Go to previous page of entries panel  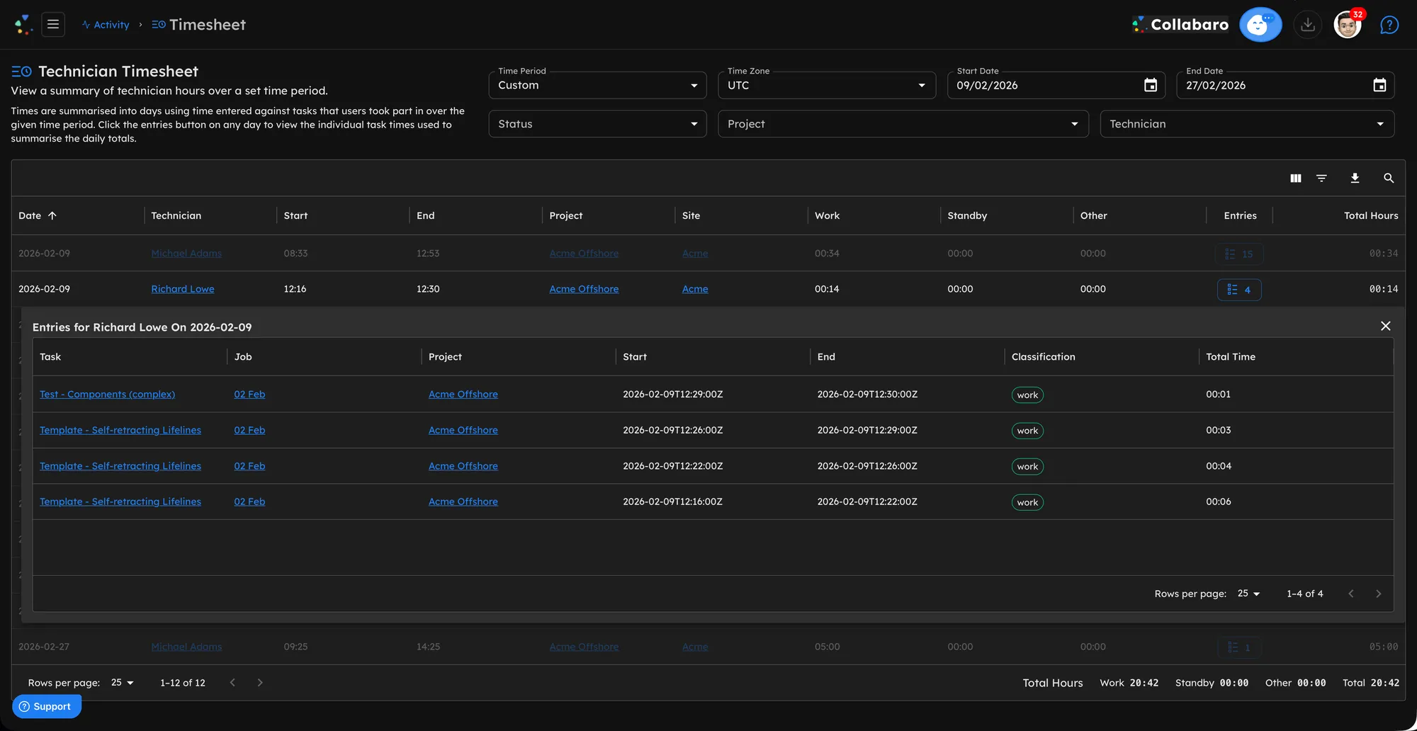[x=1351, y=594]
